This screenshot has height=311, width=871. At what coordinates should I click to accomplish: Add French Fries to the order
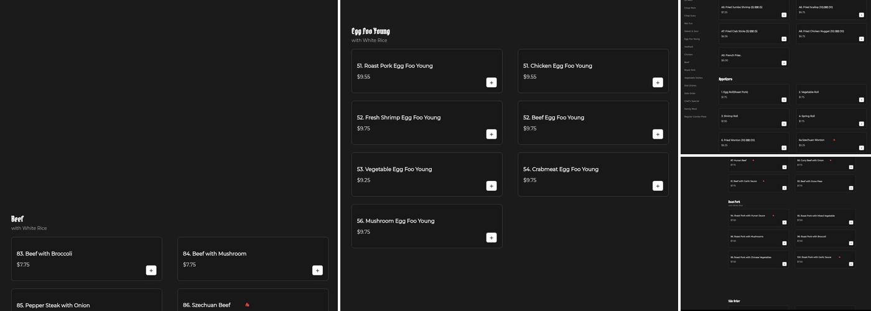(784, 63)
